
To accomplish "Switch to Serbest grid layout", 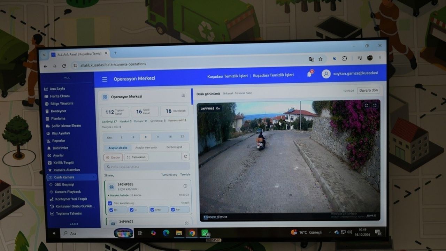I will (x=174, y=147).
